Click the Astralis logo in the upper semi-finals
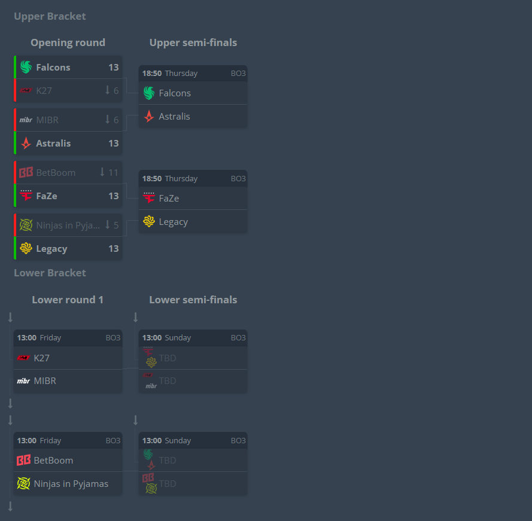532x521 pixels. click(x=148, y=117)
